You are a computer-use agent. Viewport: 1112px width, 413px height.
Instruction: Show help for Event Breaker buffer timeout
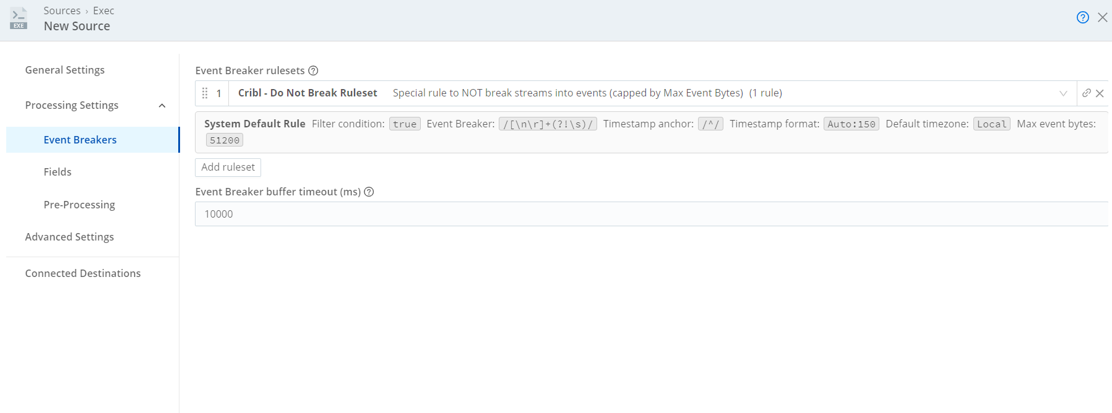pyautogui.click(x=369, y=192)
